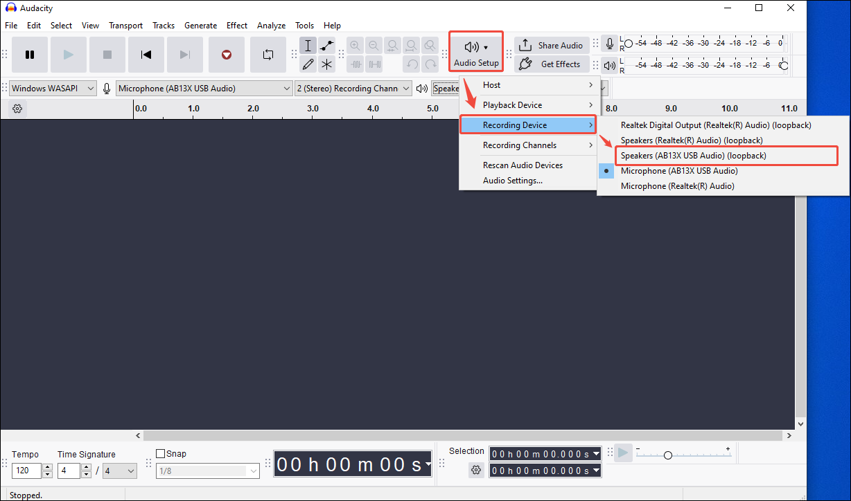Click Silence audio selection icon
The width and height of the screenshot is (851, 501).
pos(374,64)
